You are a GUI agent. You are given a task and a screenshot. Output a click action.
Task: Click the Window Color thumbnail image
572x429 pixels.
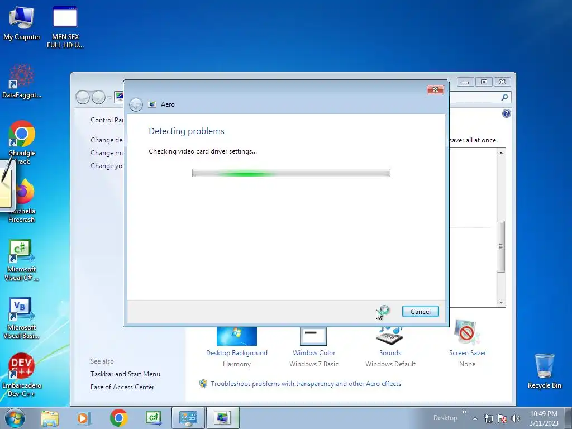313,336
